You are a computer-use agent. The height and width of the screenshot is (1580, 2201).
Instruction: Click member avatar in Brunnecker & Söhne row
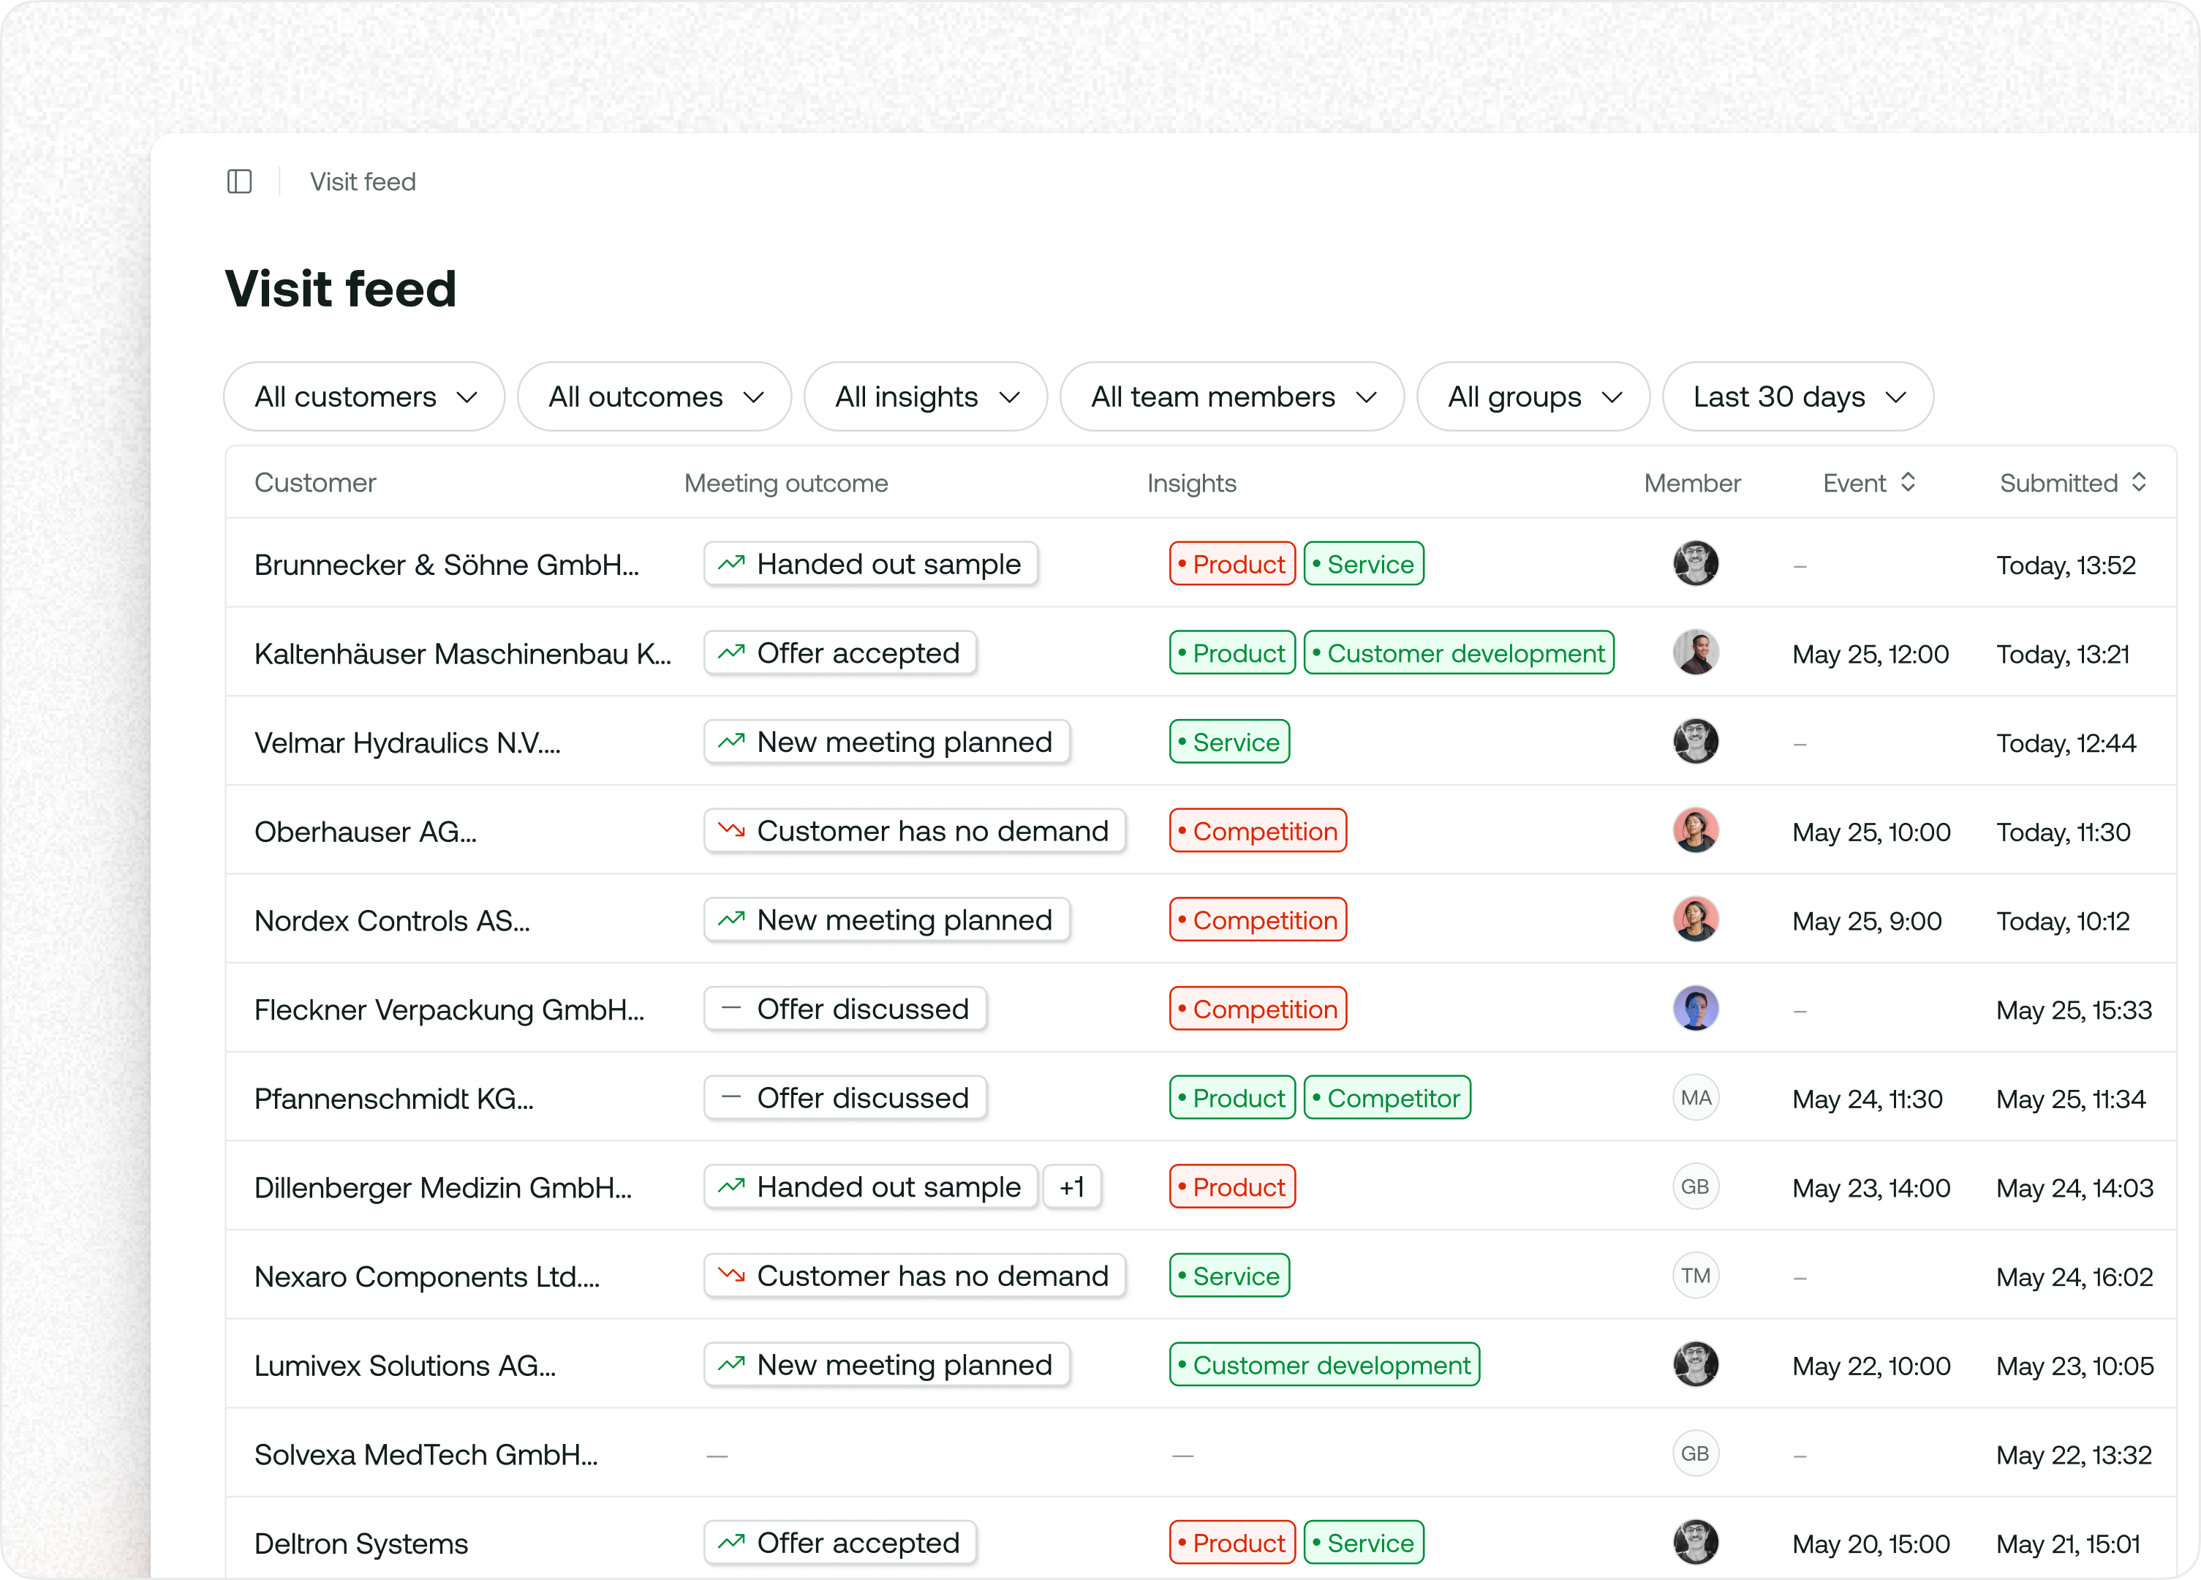click(1696, 563)
